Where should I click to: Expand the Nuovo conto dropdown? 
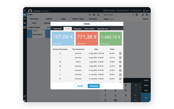pyautogui.click(x=133, y=15)
